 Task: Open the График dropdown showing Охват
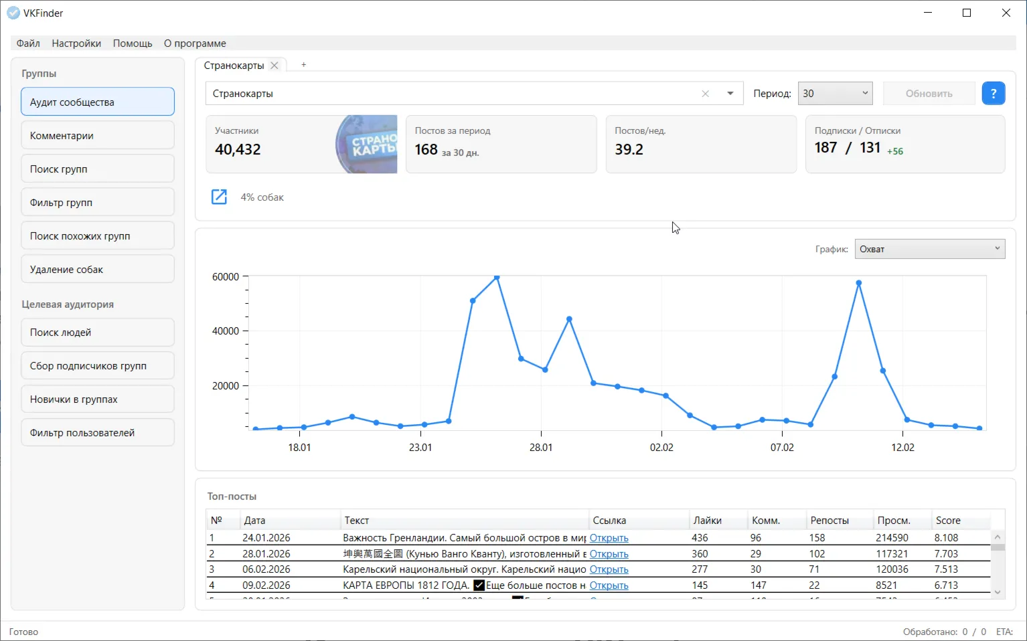929,249
